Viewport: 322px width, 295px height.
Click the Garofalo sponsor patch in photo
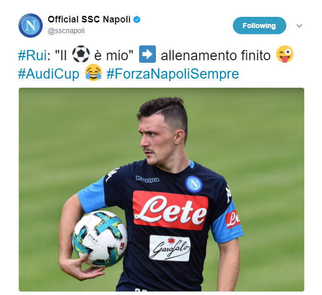[x=170, y=248]
